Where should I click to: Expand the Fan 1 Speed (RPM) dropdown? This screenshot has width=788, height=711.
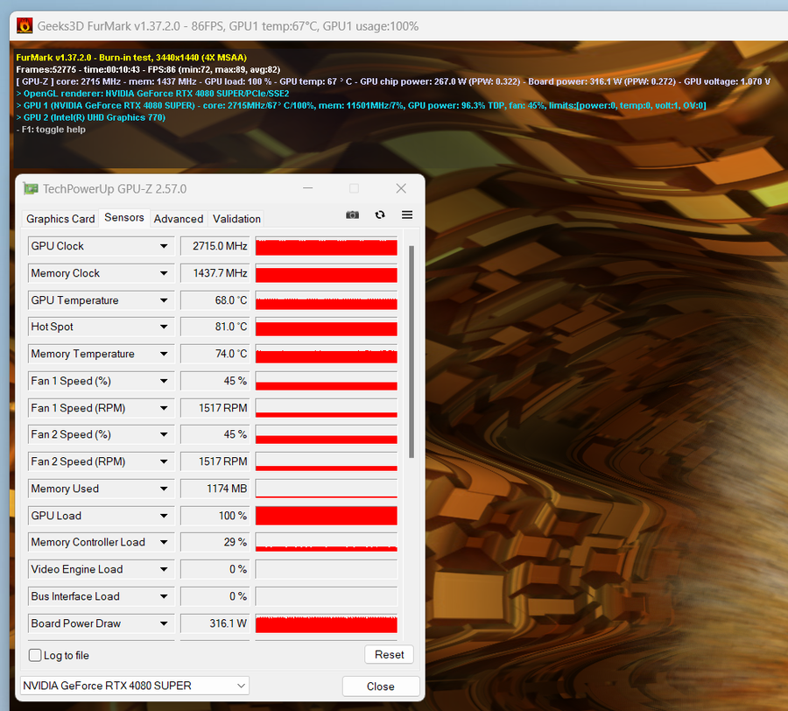(164, 408)
